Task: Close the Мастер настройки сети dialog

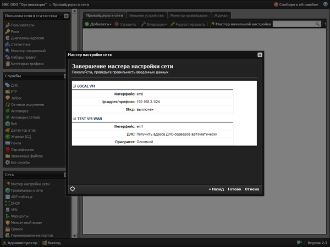Action: 260,55
